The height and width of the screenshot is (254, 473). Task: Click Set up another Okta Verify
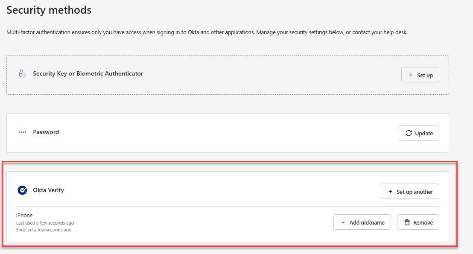coord(410,191)
